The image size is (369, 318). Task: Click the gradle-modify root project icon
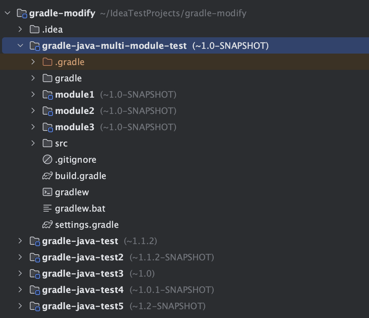[22, 14]
